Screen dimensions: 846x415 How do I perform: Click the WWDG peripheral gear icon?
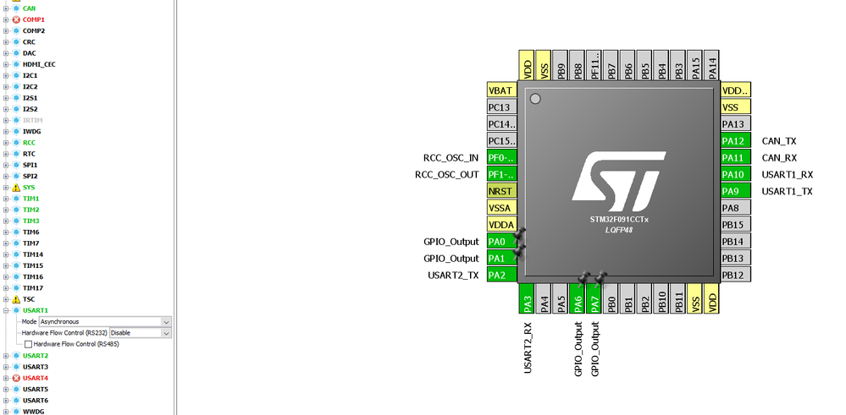16,412
